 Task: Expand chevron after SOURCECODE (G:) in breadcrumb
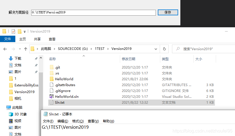[x=91, y=49]
